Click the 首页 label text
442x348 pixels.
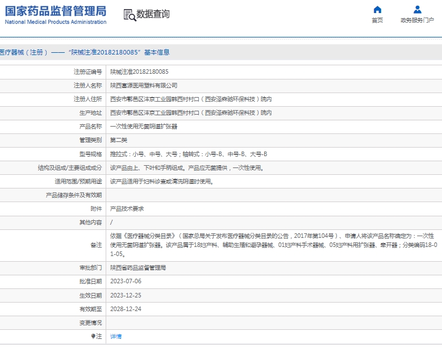tap(377, 20)
